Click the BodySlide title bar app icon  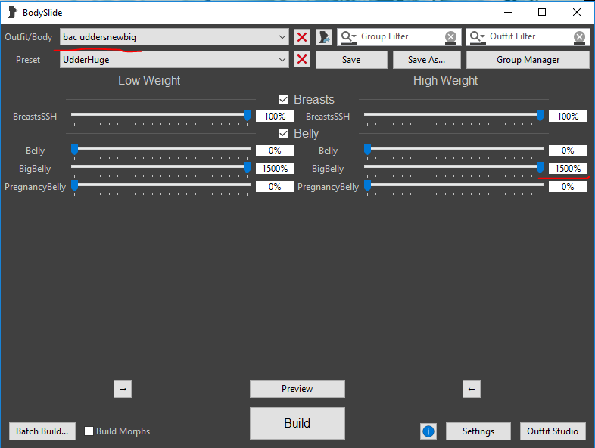(13, 13)
